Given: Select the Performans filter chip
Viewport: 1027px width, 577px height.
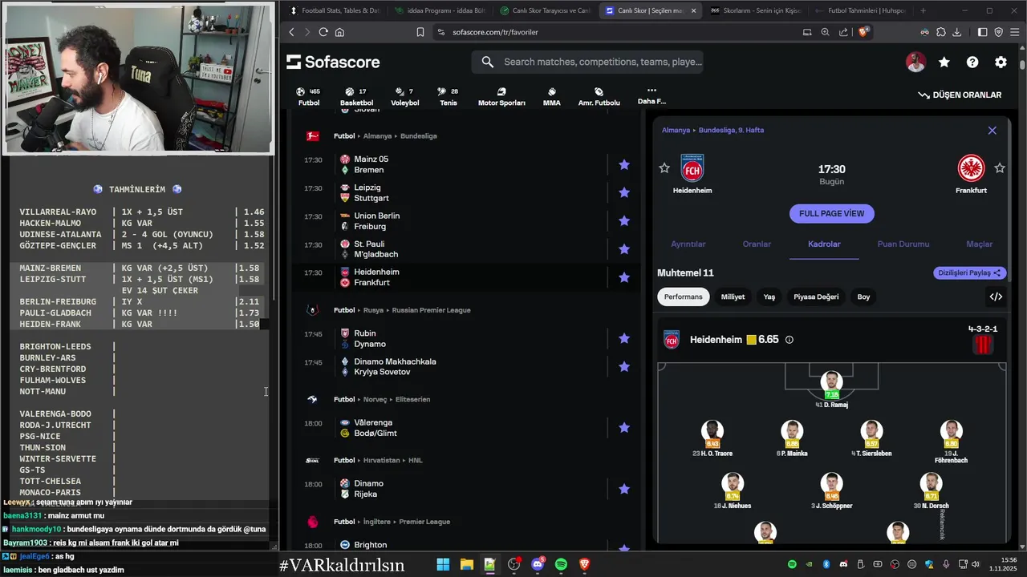Looking at the screenshot, I should click(683, 297).
